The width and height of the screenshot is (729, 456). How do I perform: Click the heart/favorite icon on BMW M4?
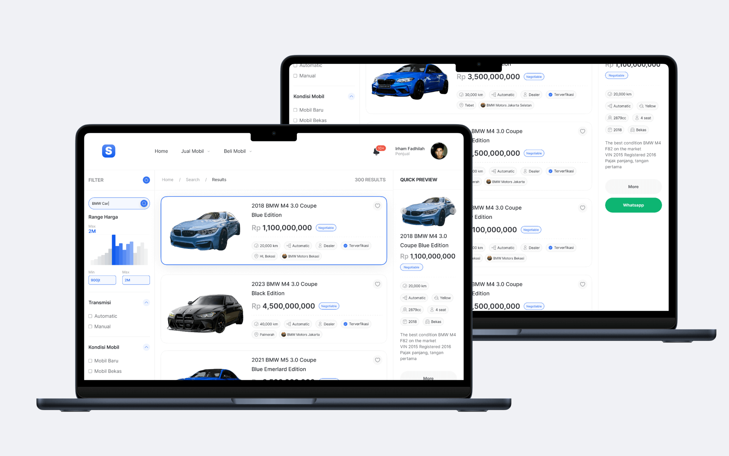coord(378,206)
